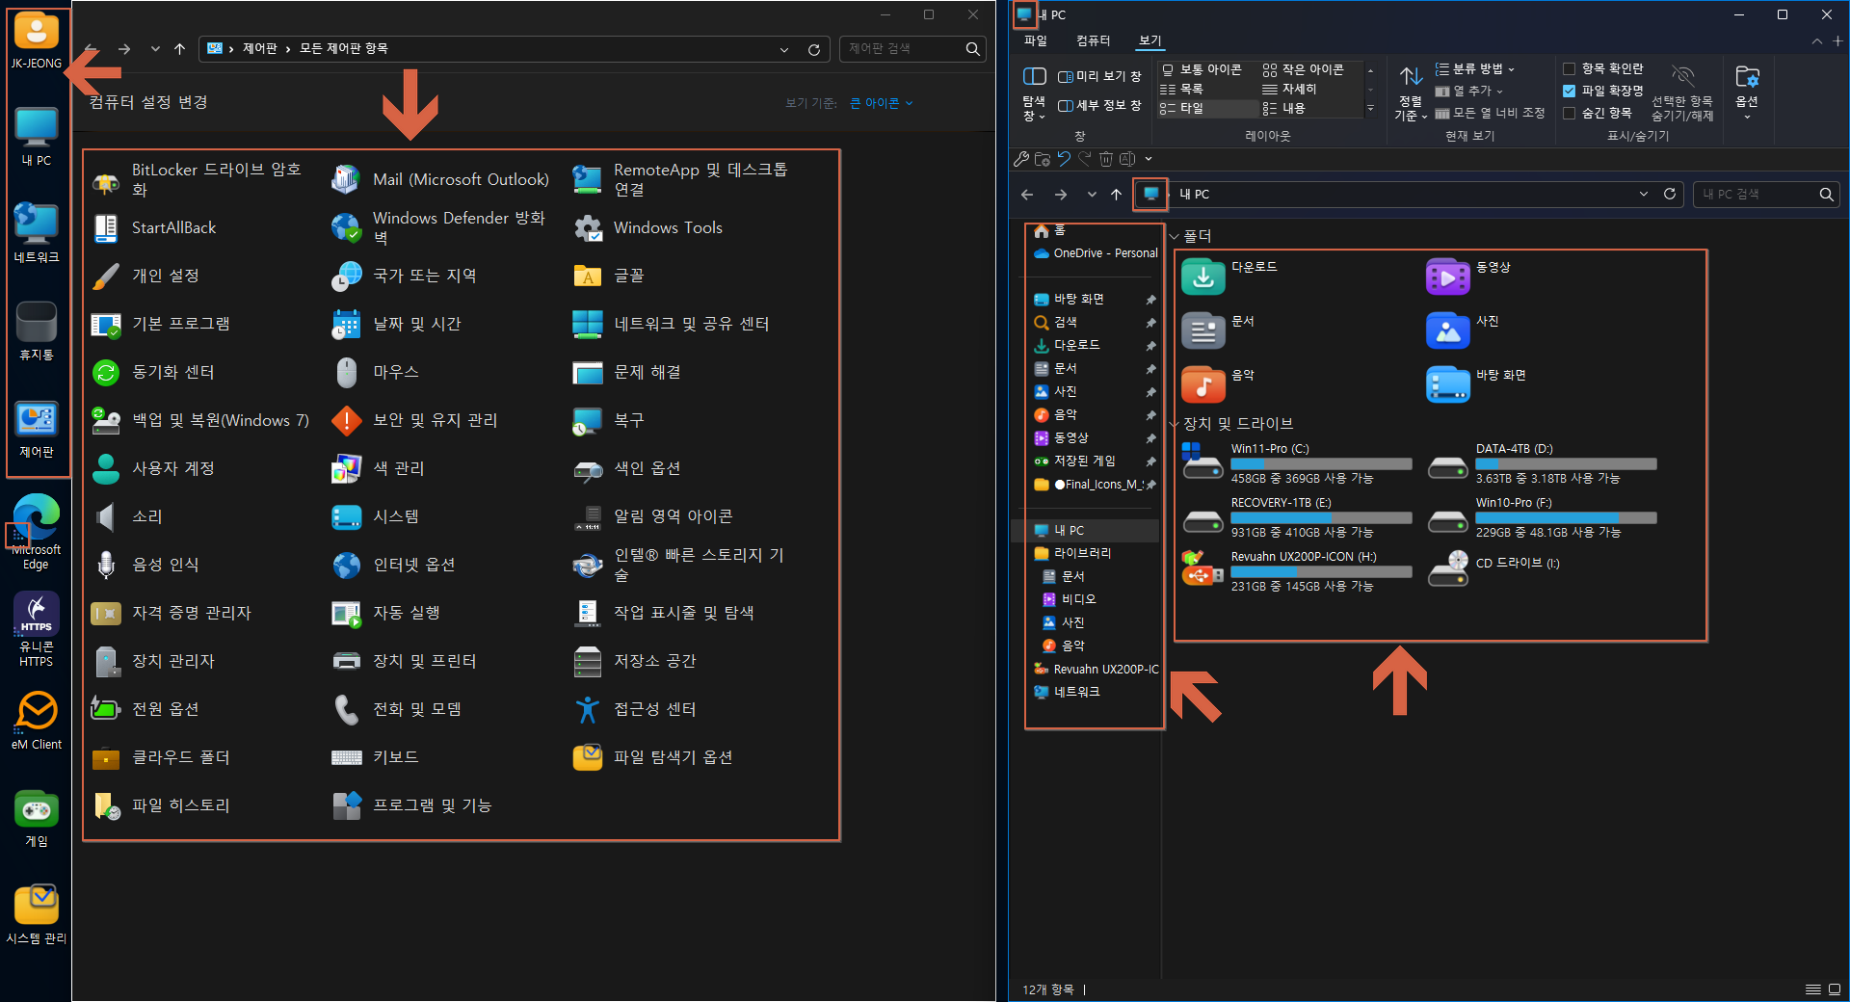Open the 컴퓨터 ribbon tab

tap(1093, 40)
